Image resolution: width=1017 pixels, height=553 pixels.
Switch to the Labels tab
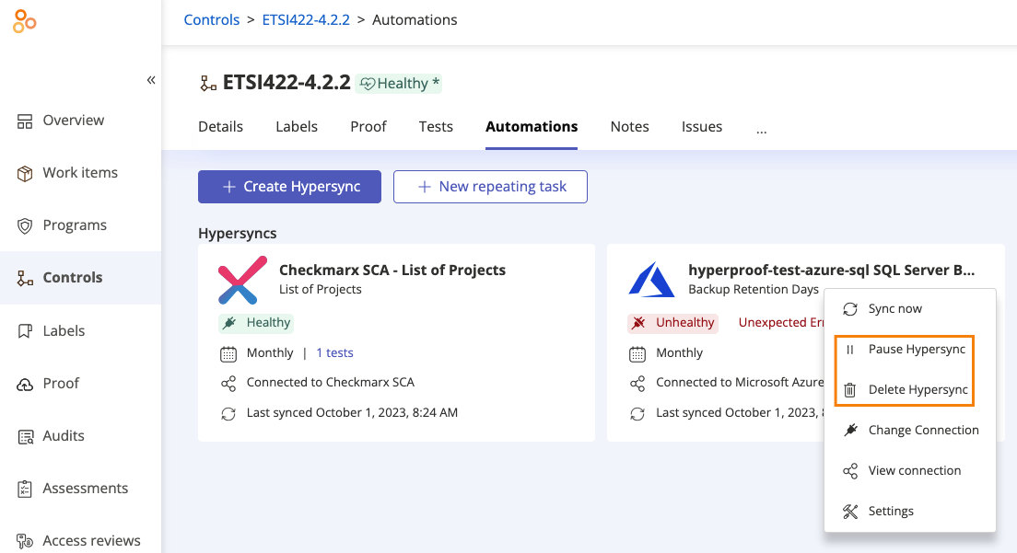point(297,127)
